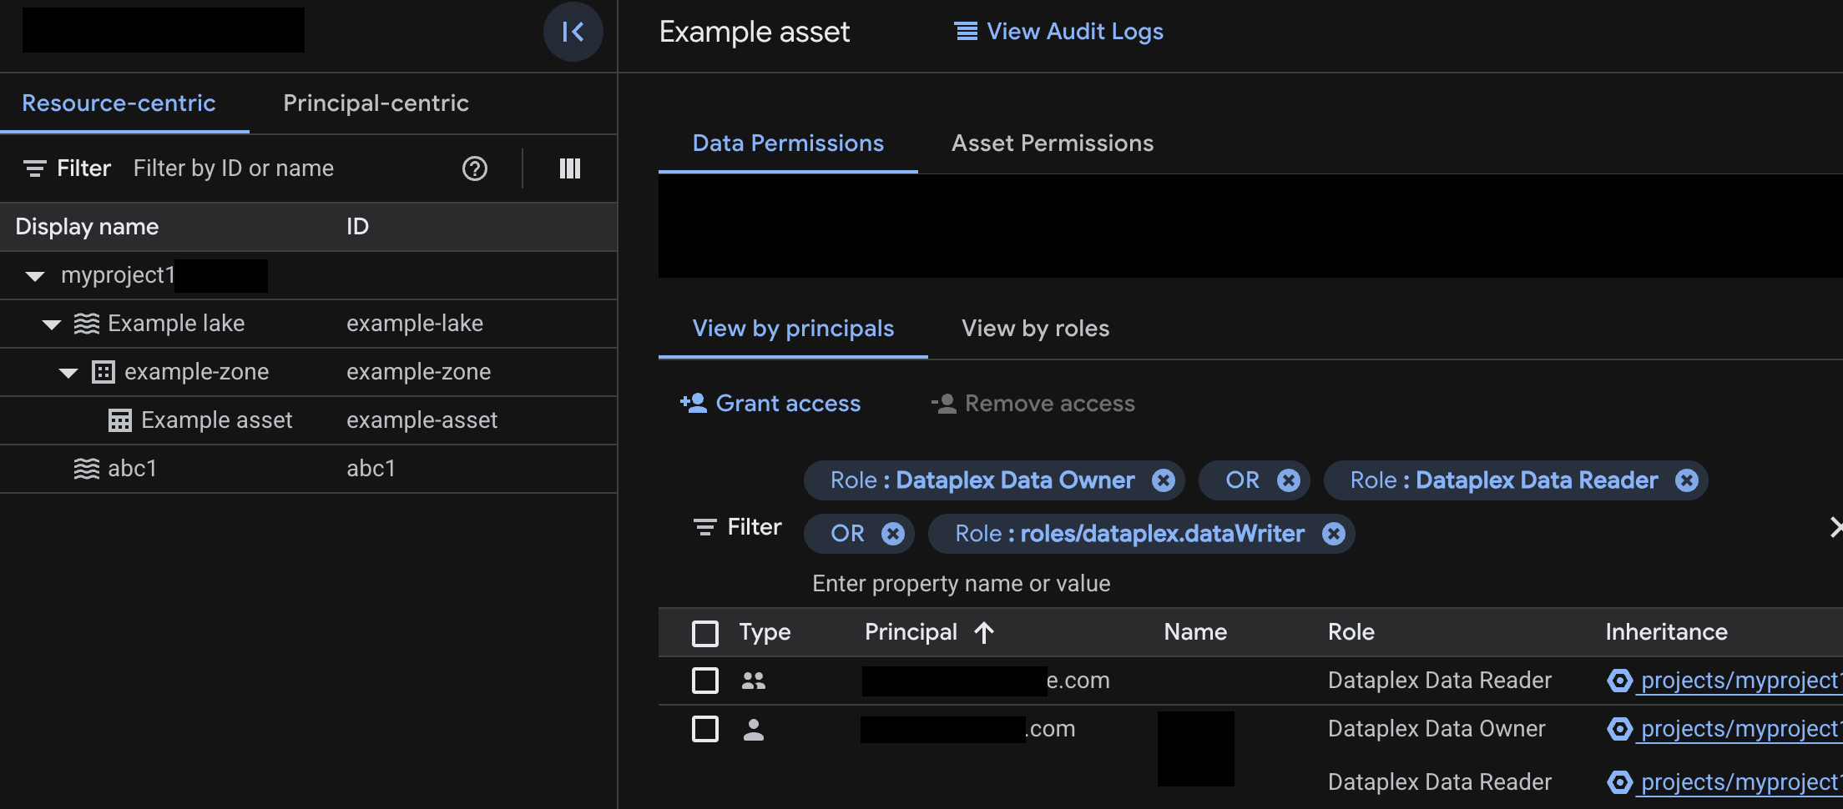Toggle the select-all checkbox in the table header
The image size is (1843, 809).
(705, 633)
